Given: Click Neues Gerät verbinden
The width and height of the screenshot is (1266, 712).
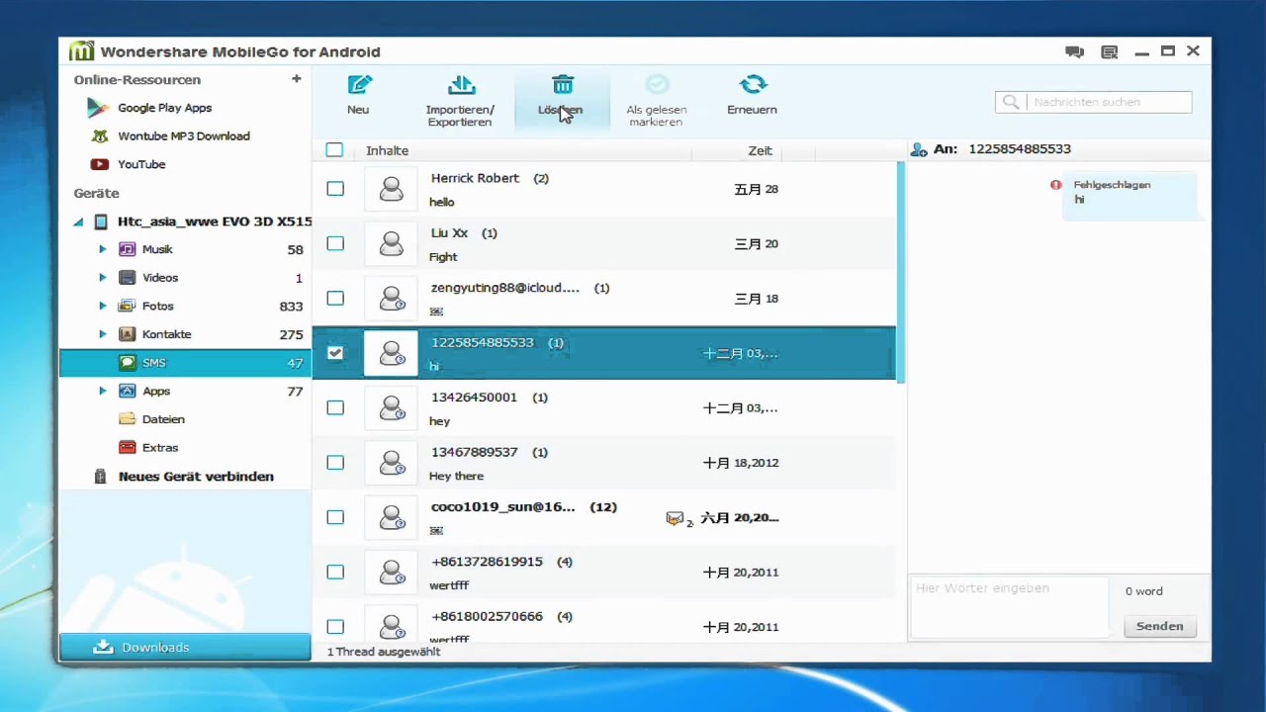Looking at the screenshot, I should (x=196, y=477).
